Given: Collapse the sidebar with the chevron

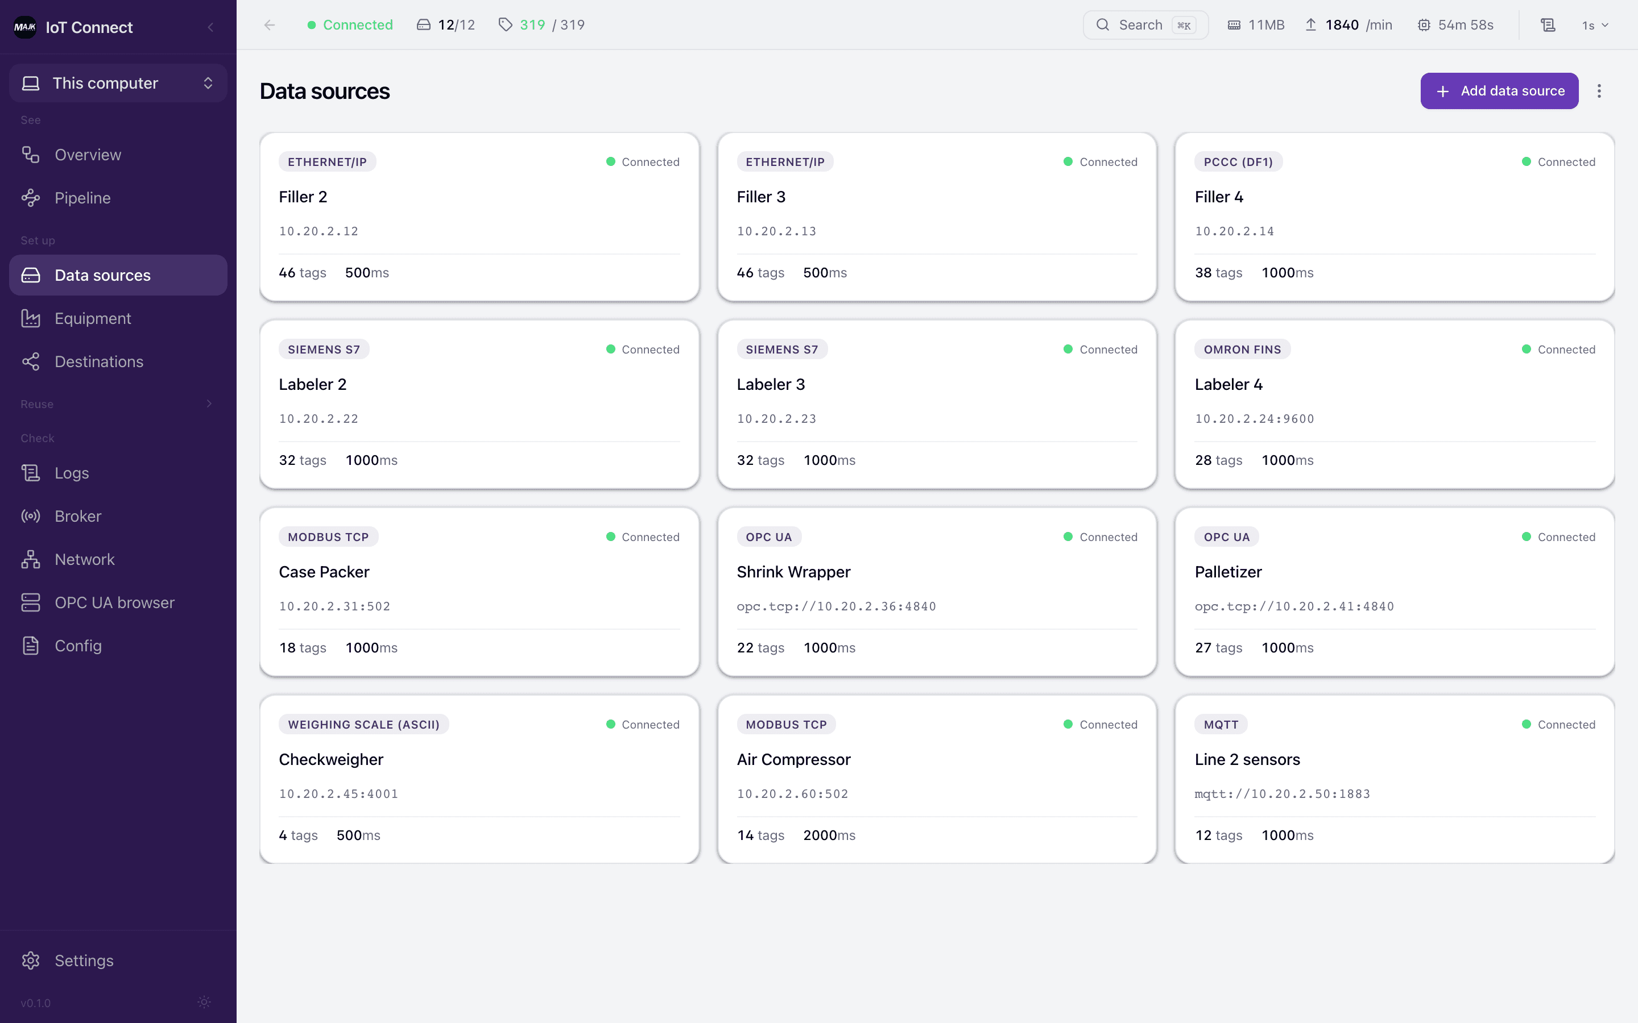Looking at the screenshot, I should [x=210, y=27].
